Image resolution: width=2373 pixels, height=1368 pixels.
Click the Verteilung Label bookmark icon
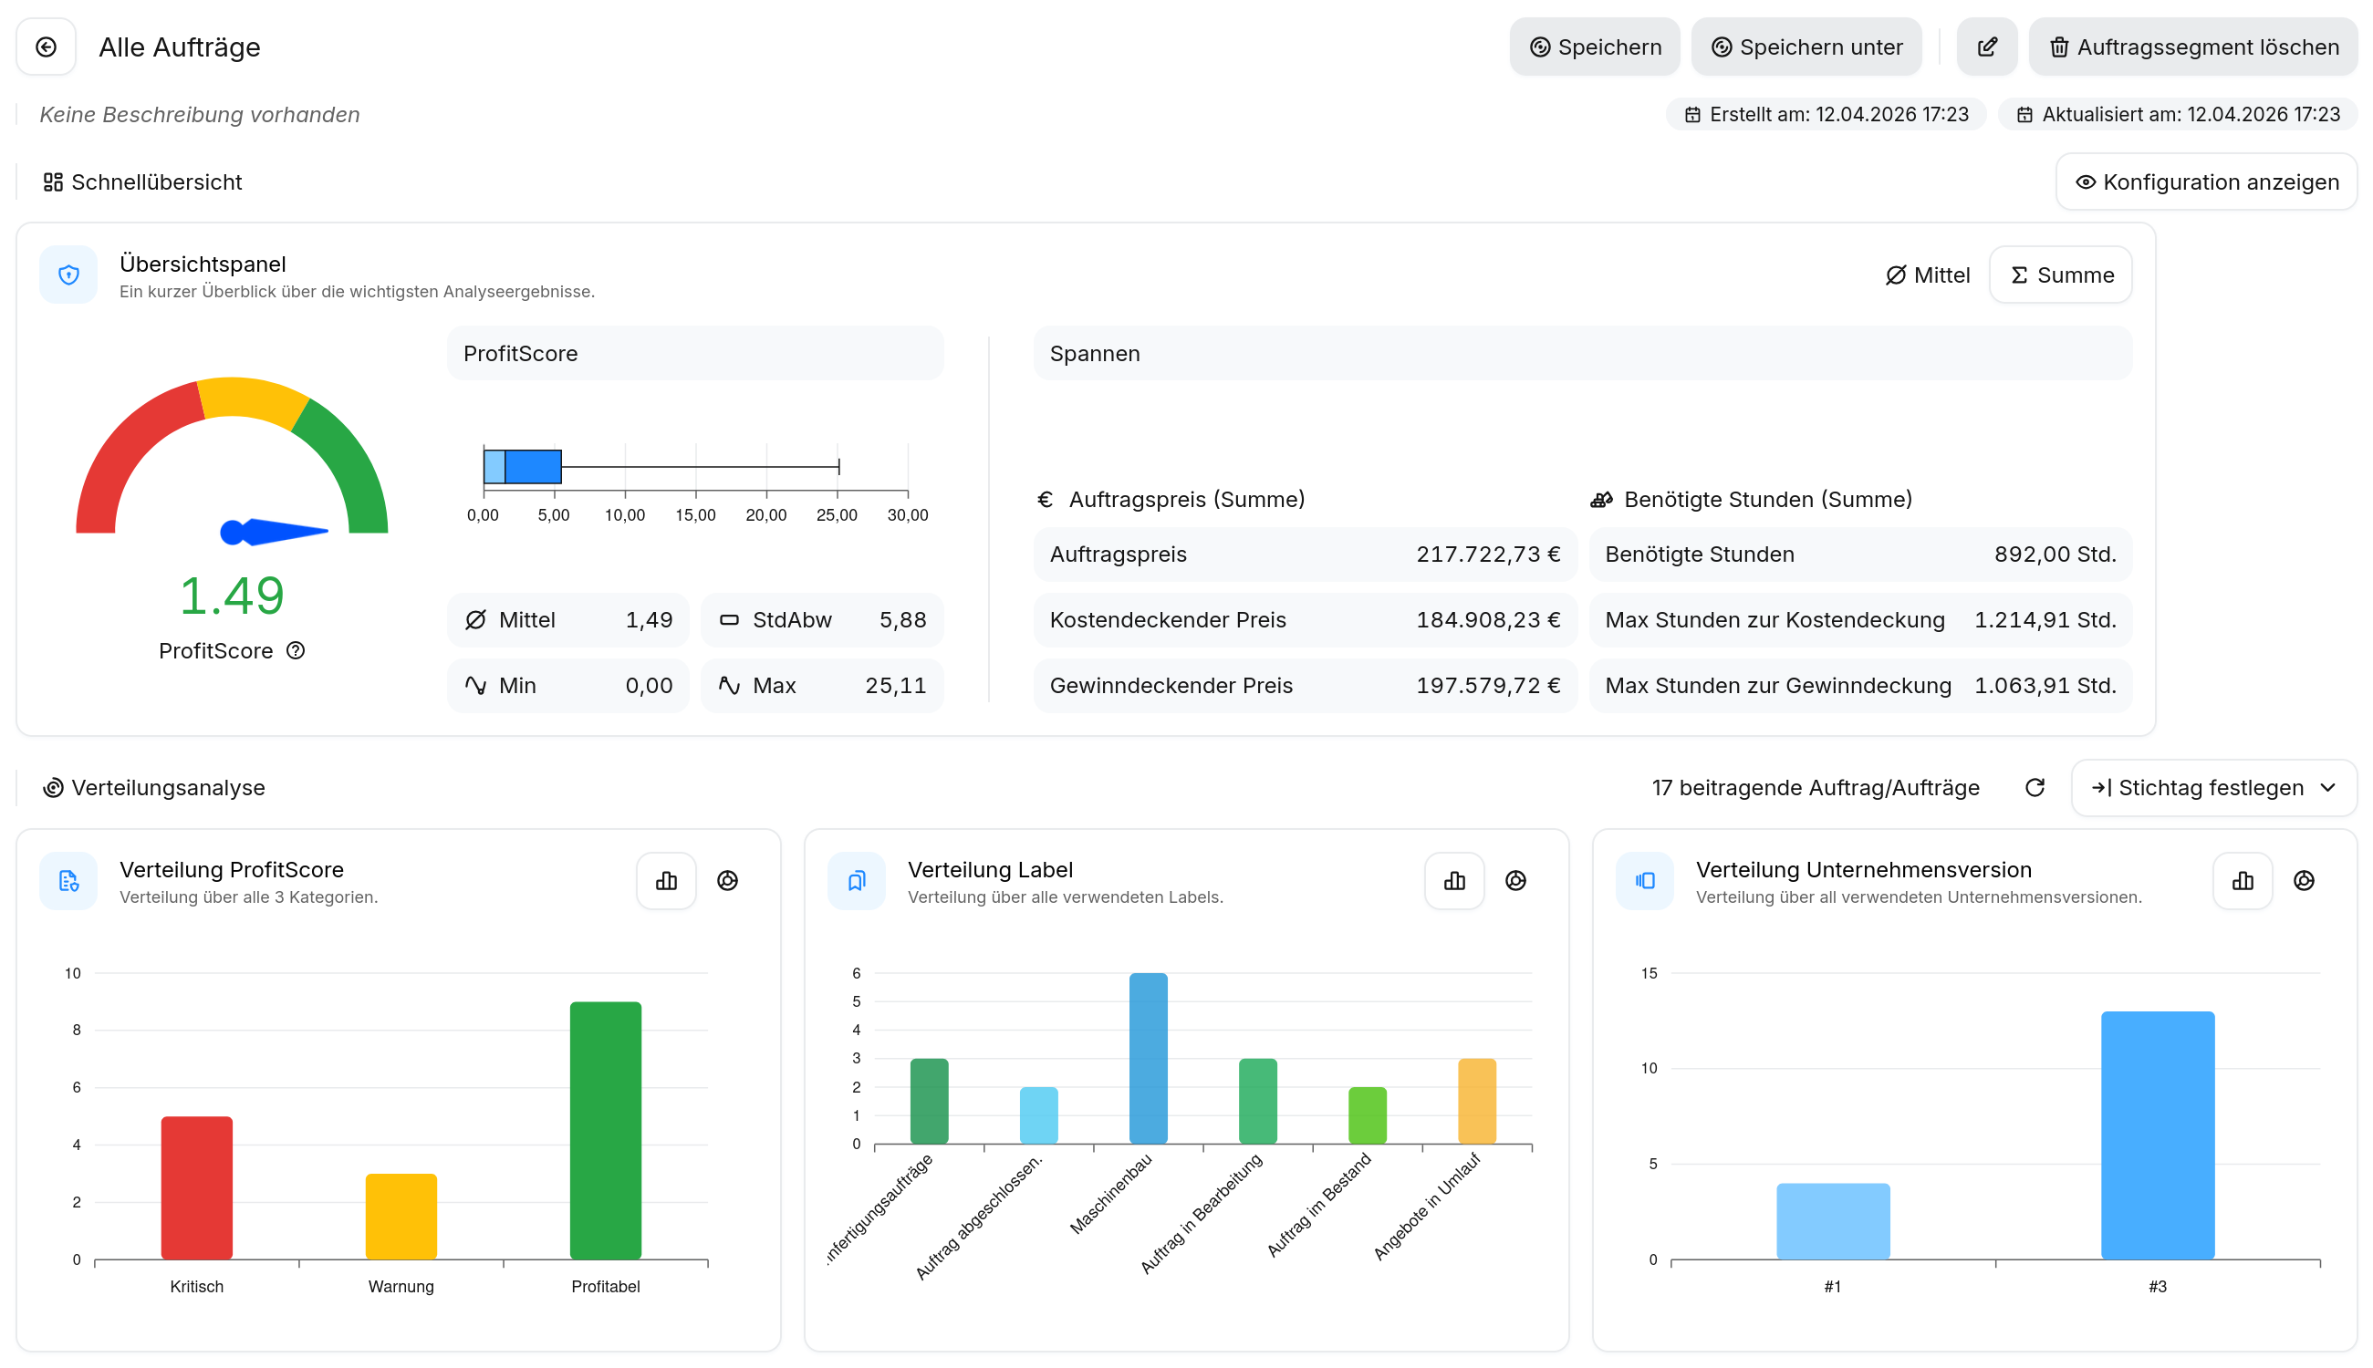pos(856,880)
